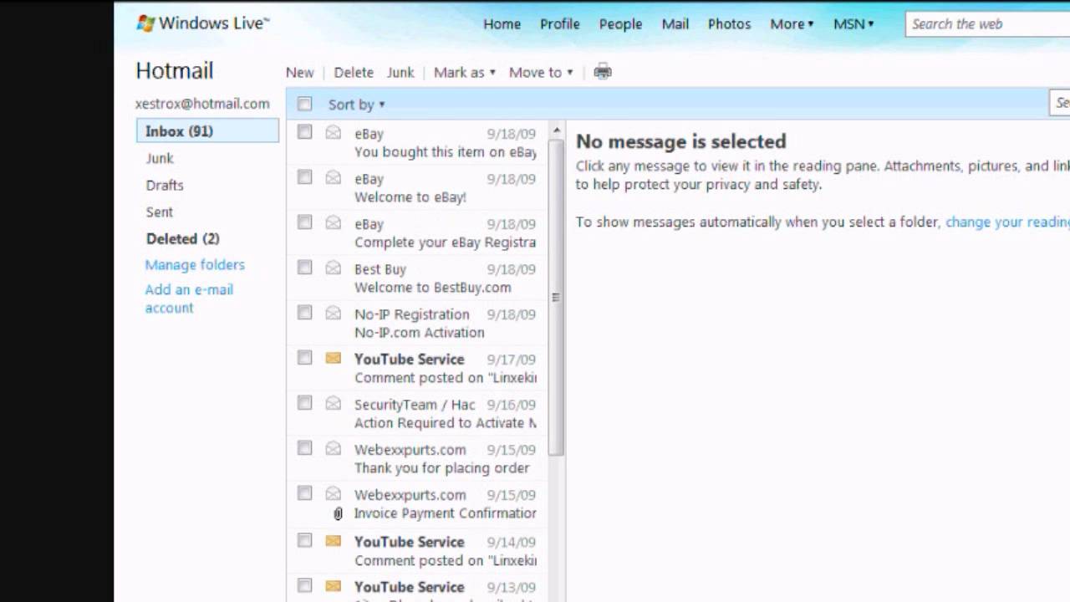Click 'change your reading' pane settings link
This screenshot has height=602, width=1070.
(1007, 222)
